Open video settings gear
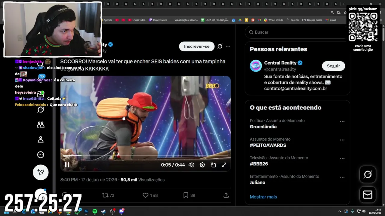The image size is (385, 216). 202,165
